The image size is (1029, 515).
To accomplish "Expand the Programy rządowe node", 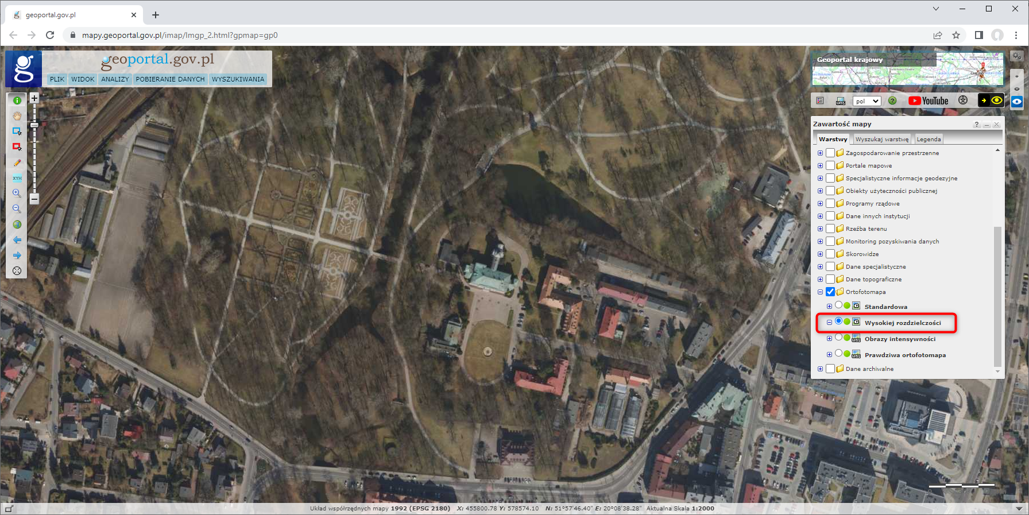I will (820, 204).
